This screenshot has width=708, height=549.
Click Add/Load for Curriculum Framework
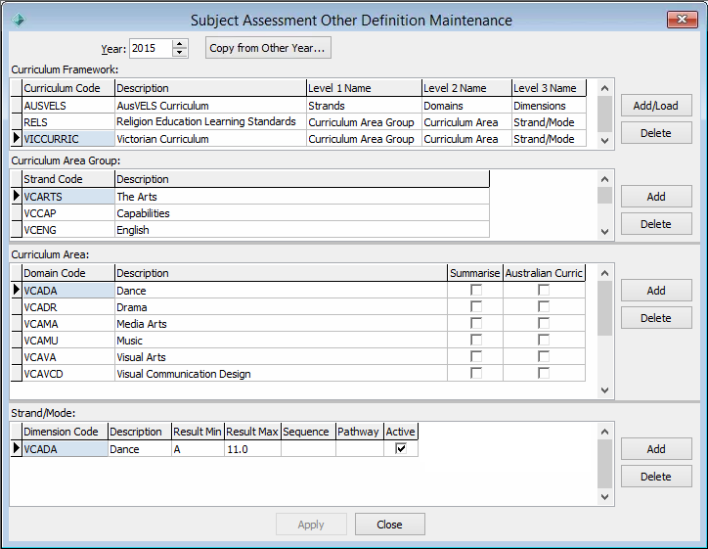click(656, 106)
